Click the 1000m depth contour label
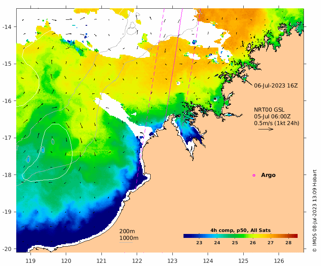 click(129, 238)
